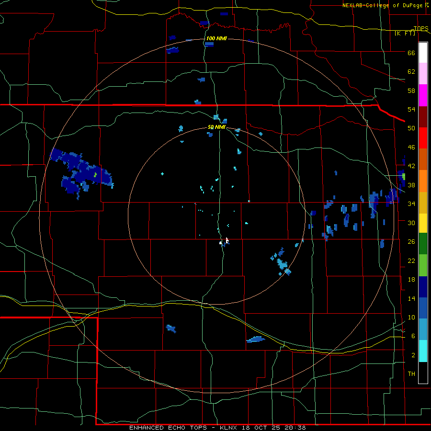Click the black TH legend swatch
The image size is (431, 431).
coord(423,373)
